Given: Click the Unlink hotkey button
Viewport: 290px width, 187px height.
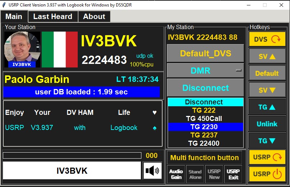Looking at the screenshot, I should [x=267, y=124].
